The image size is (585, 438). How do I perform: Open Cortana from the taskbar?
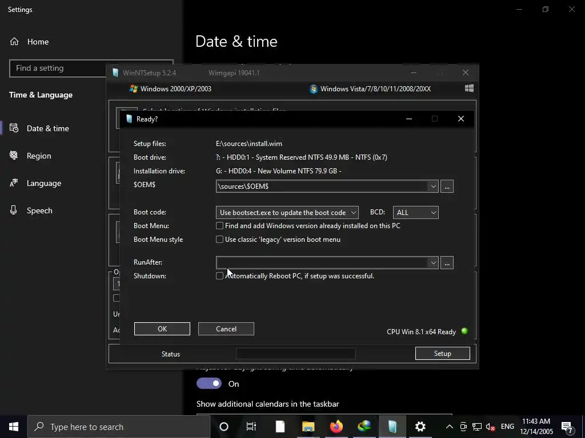click(224, 427)
